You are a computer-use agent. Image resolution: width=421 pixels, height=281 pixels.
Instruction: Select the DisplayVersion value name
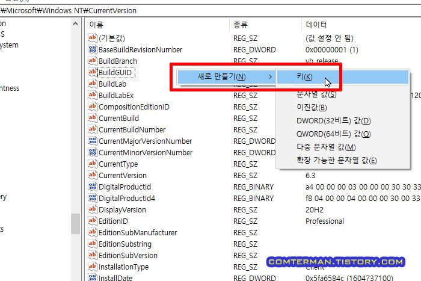click(x=122, y=209)
